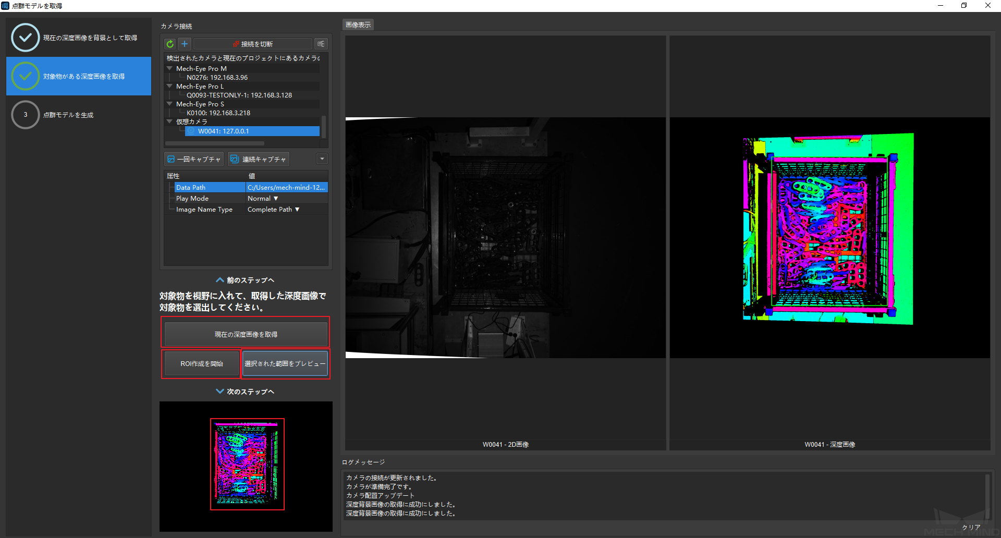Viewport: 1001px width, 538px height.
Task: Open Mech-Eye viewer with the EYE icon
Action: pyautogui.click(x=321, y=44)
